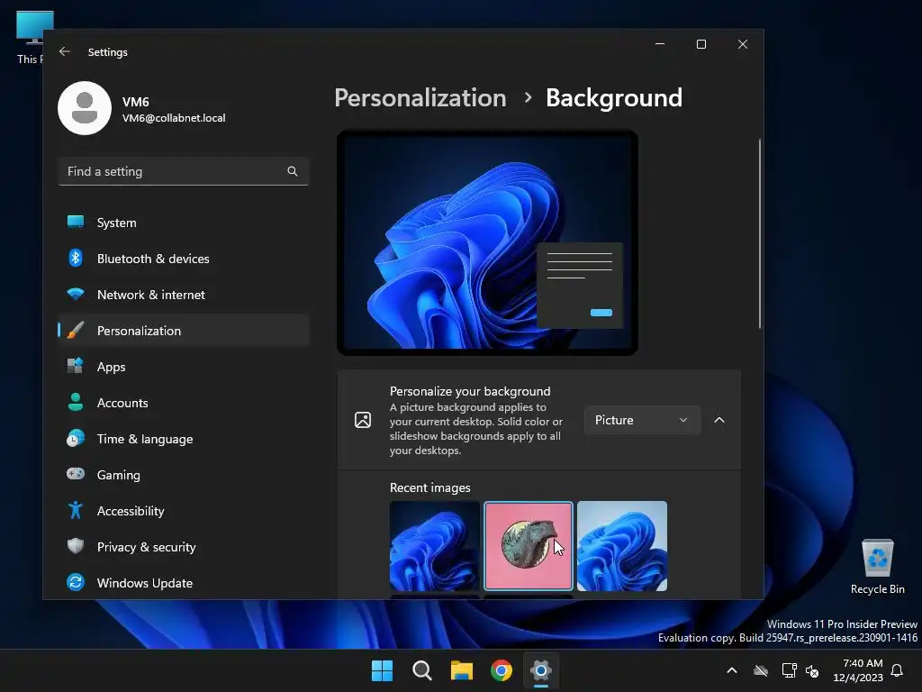The image size is (922, 692).
Task: Go to Bluetooth & devices settings
Action: click(184, 259)
